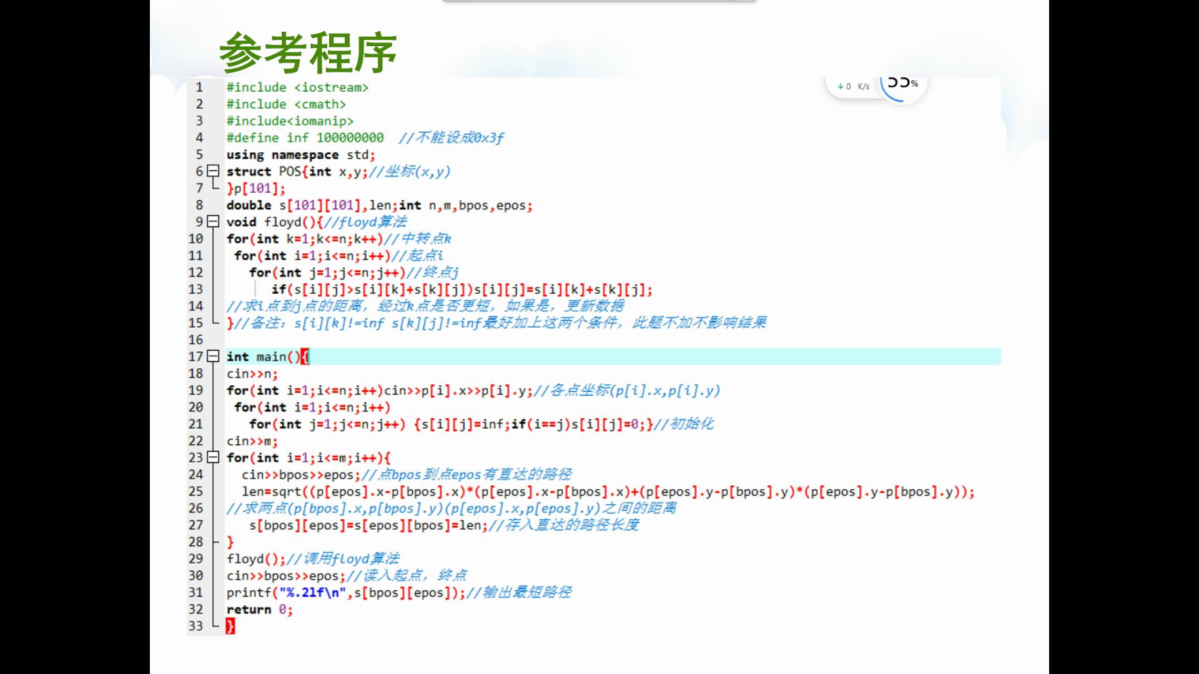The image size is (1199, 674).
Task: Click line number 13 in the gutter
Action: pos(195,290)
